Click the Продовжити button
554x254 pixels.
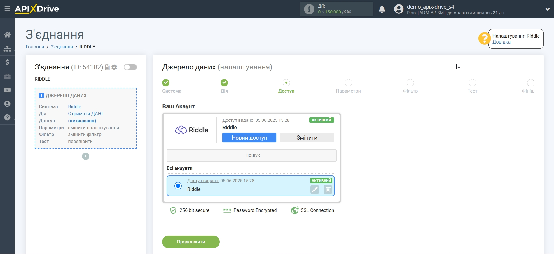pos(191,242)
